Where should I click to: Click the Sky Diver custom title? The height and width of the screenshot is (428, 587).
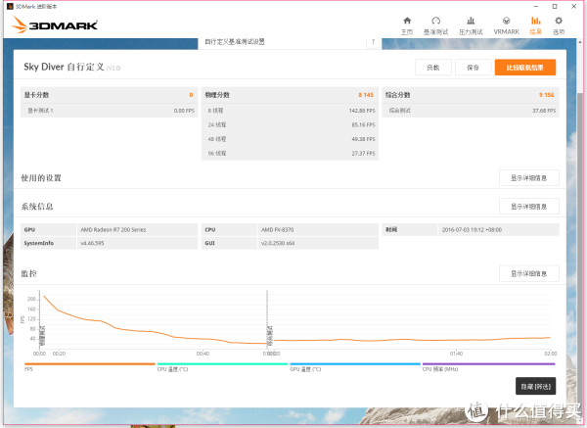tap(64, 67)
